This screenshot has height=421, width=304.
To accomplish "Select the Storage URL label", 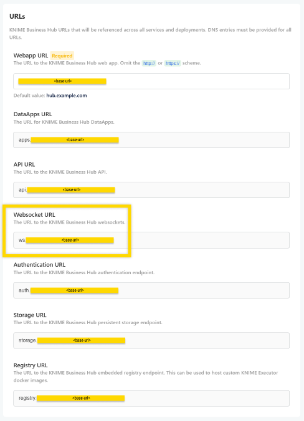I will click(30, 315).
